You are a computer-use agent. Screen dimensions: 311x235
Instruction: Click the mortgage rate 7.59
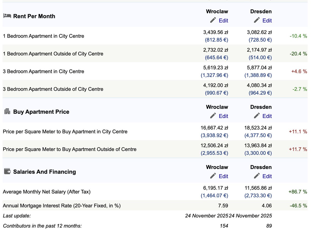[223, 206]
